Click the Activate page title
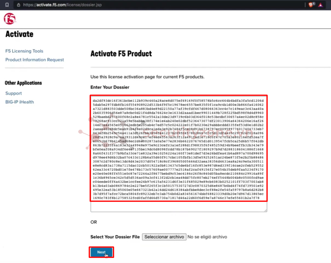331x263 pixels. pyautogui.click(x=20, y=34)
